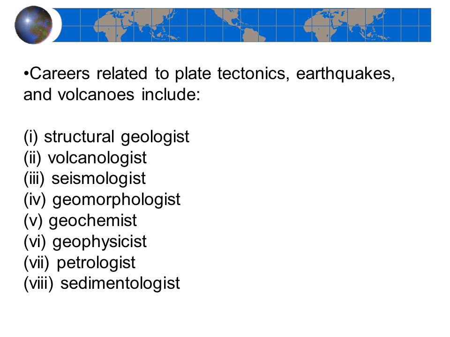Click the globe icon in the header

tap(34, 25)
